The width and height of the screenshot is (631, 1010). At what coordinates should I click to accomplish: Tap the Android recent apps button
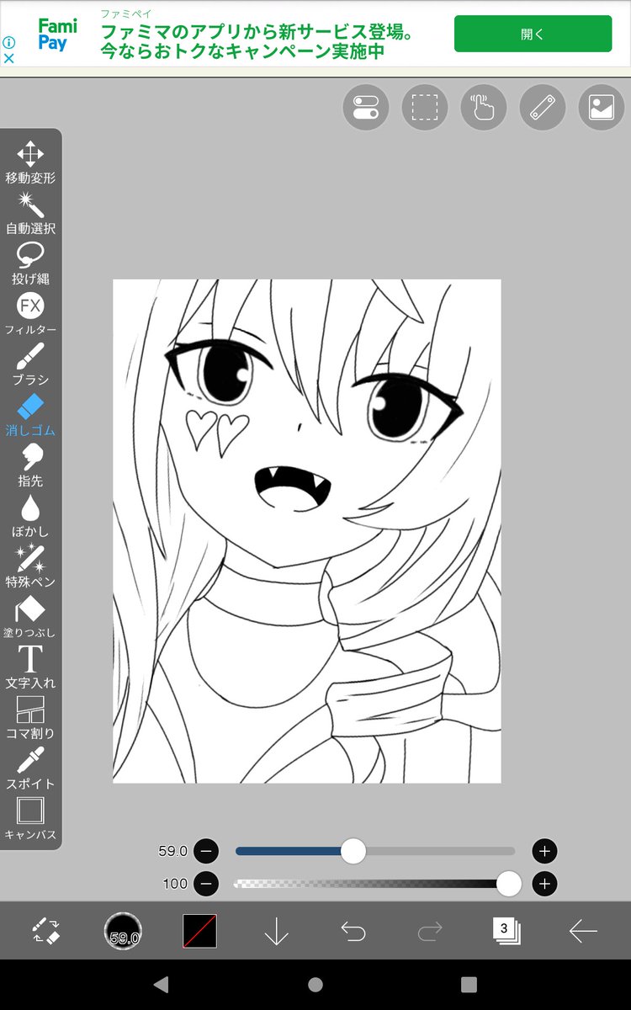[469, 985]
